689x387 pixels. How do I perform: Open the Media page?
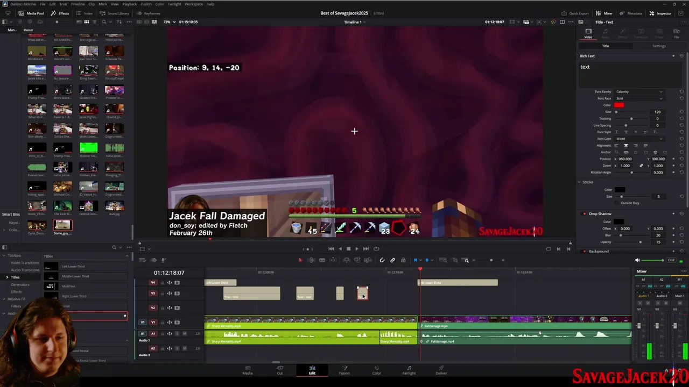tap(248, 370)
